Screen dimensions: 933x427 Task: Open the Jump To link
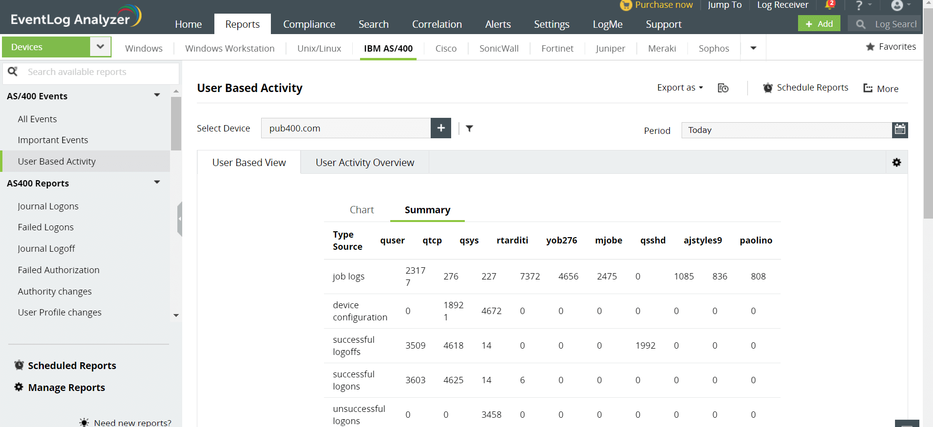click(x=724, y=5)
